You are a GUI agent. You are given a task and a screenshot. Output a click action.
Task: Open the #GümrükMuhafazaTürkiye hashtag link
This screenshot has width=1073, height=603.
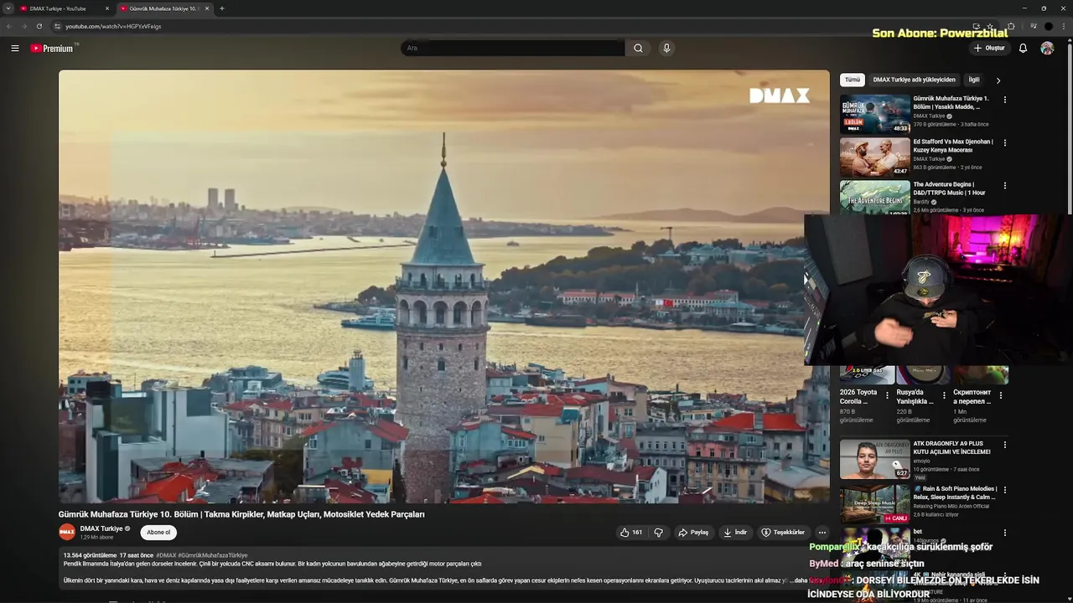[x=213, y=555]
